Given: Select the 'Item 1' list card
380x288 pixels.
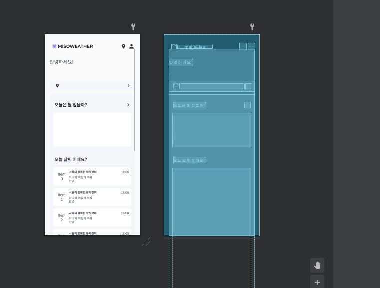Looking at the screenshot, I should 92,197.
